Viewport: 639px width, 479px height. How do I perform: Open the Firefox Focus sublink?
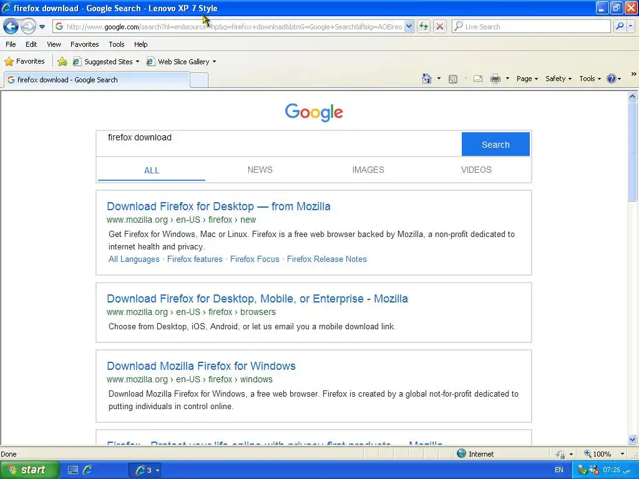[x=255, y=259]
